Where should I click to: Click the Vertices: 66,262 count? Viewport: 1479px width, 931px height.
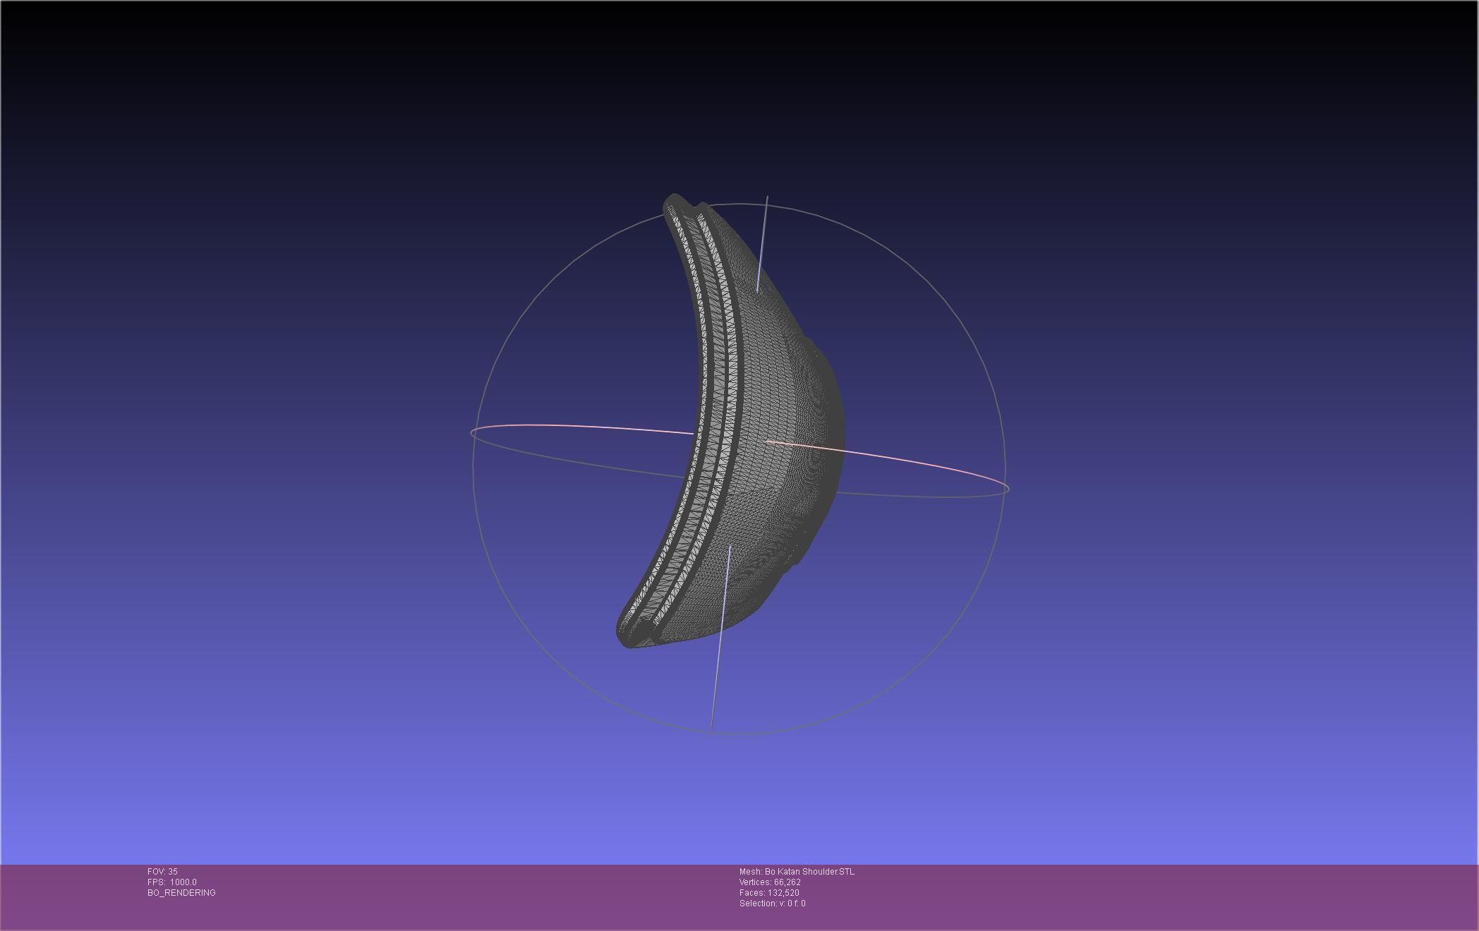(769, 882)
